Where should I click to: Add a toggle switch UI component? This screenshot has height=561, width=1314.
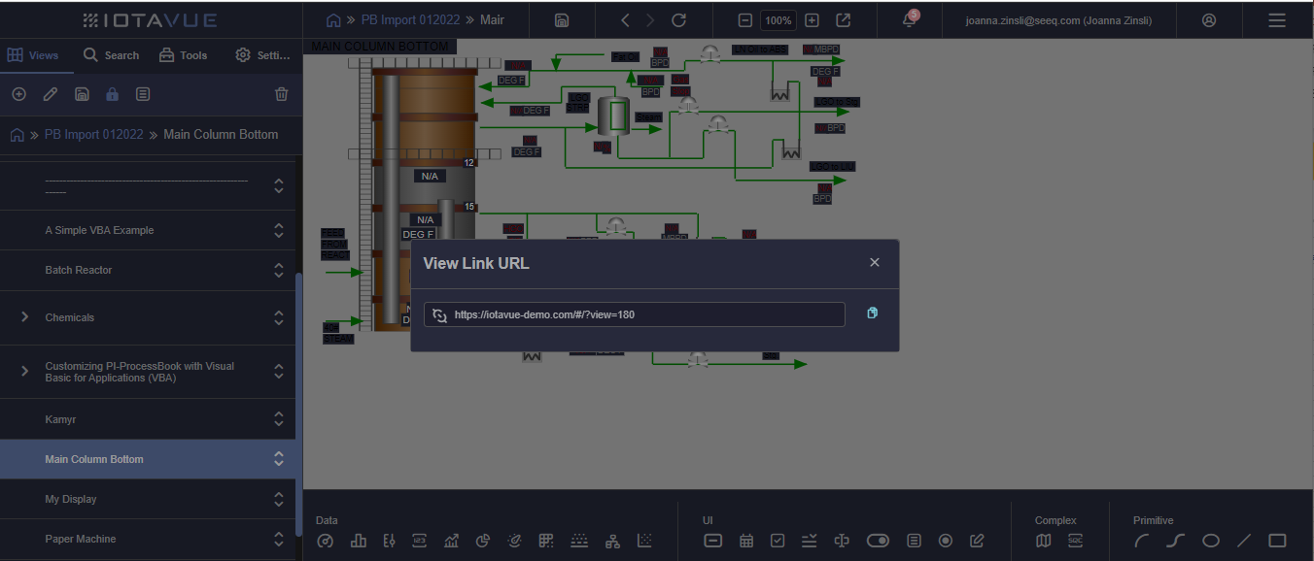878,541
